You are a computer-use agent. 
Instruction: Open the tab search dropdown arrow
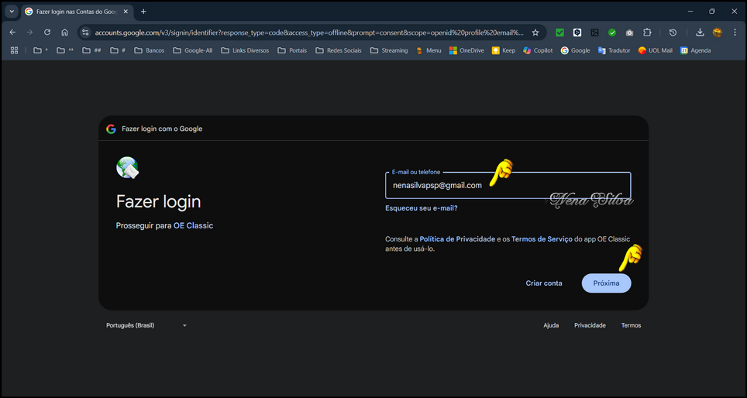click(x=12, y=12)
